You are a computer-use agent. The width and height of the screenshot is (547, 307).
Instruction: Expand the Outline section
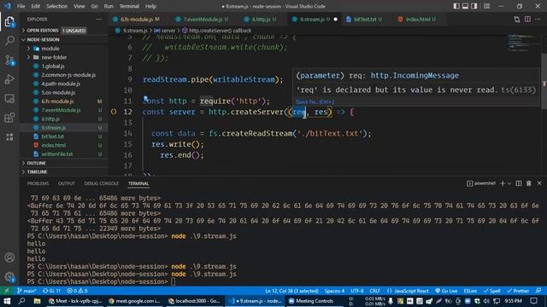[64, 163]
